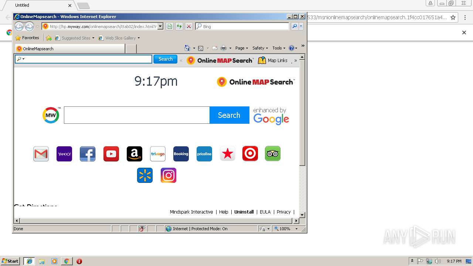Click IE Back navigation button
The width and height of the screenshot is (473, 266).
(x=19, y=26)
